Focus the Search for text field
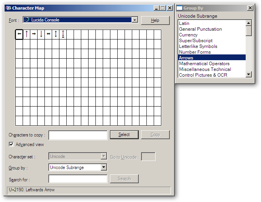The width and height of the screenshot is (261, 202). [x=78, y=179]
